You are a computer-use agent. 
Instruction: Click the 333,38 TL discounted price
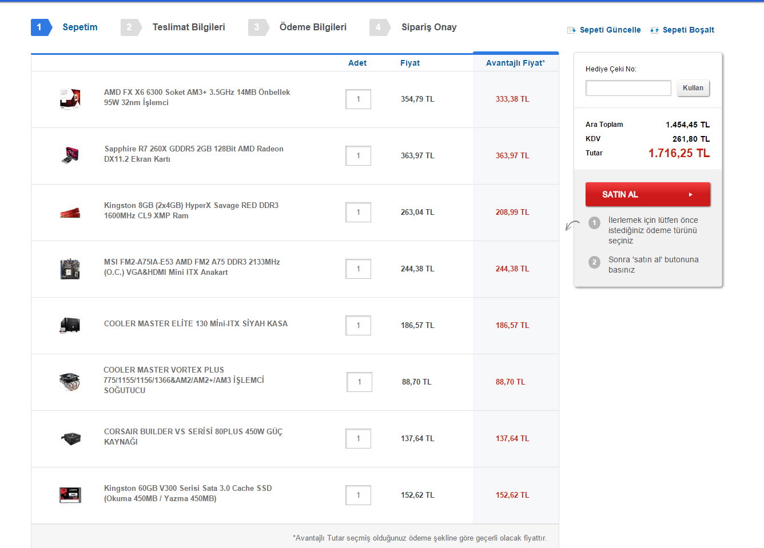coord(512,99)
